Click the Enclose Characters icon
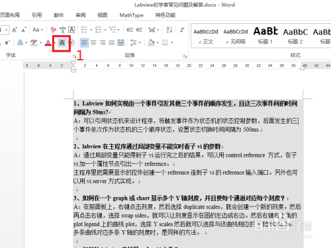The height and width of the screenshot is (248, 331). tap(71, 42)
